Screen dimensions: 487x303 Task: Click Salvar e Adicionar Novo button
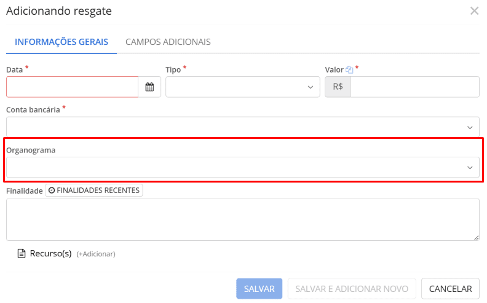[x=352, y=289]
